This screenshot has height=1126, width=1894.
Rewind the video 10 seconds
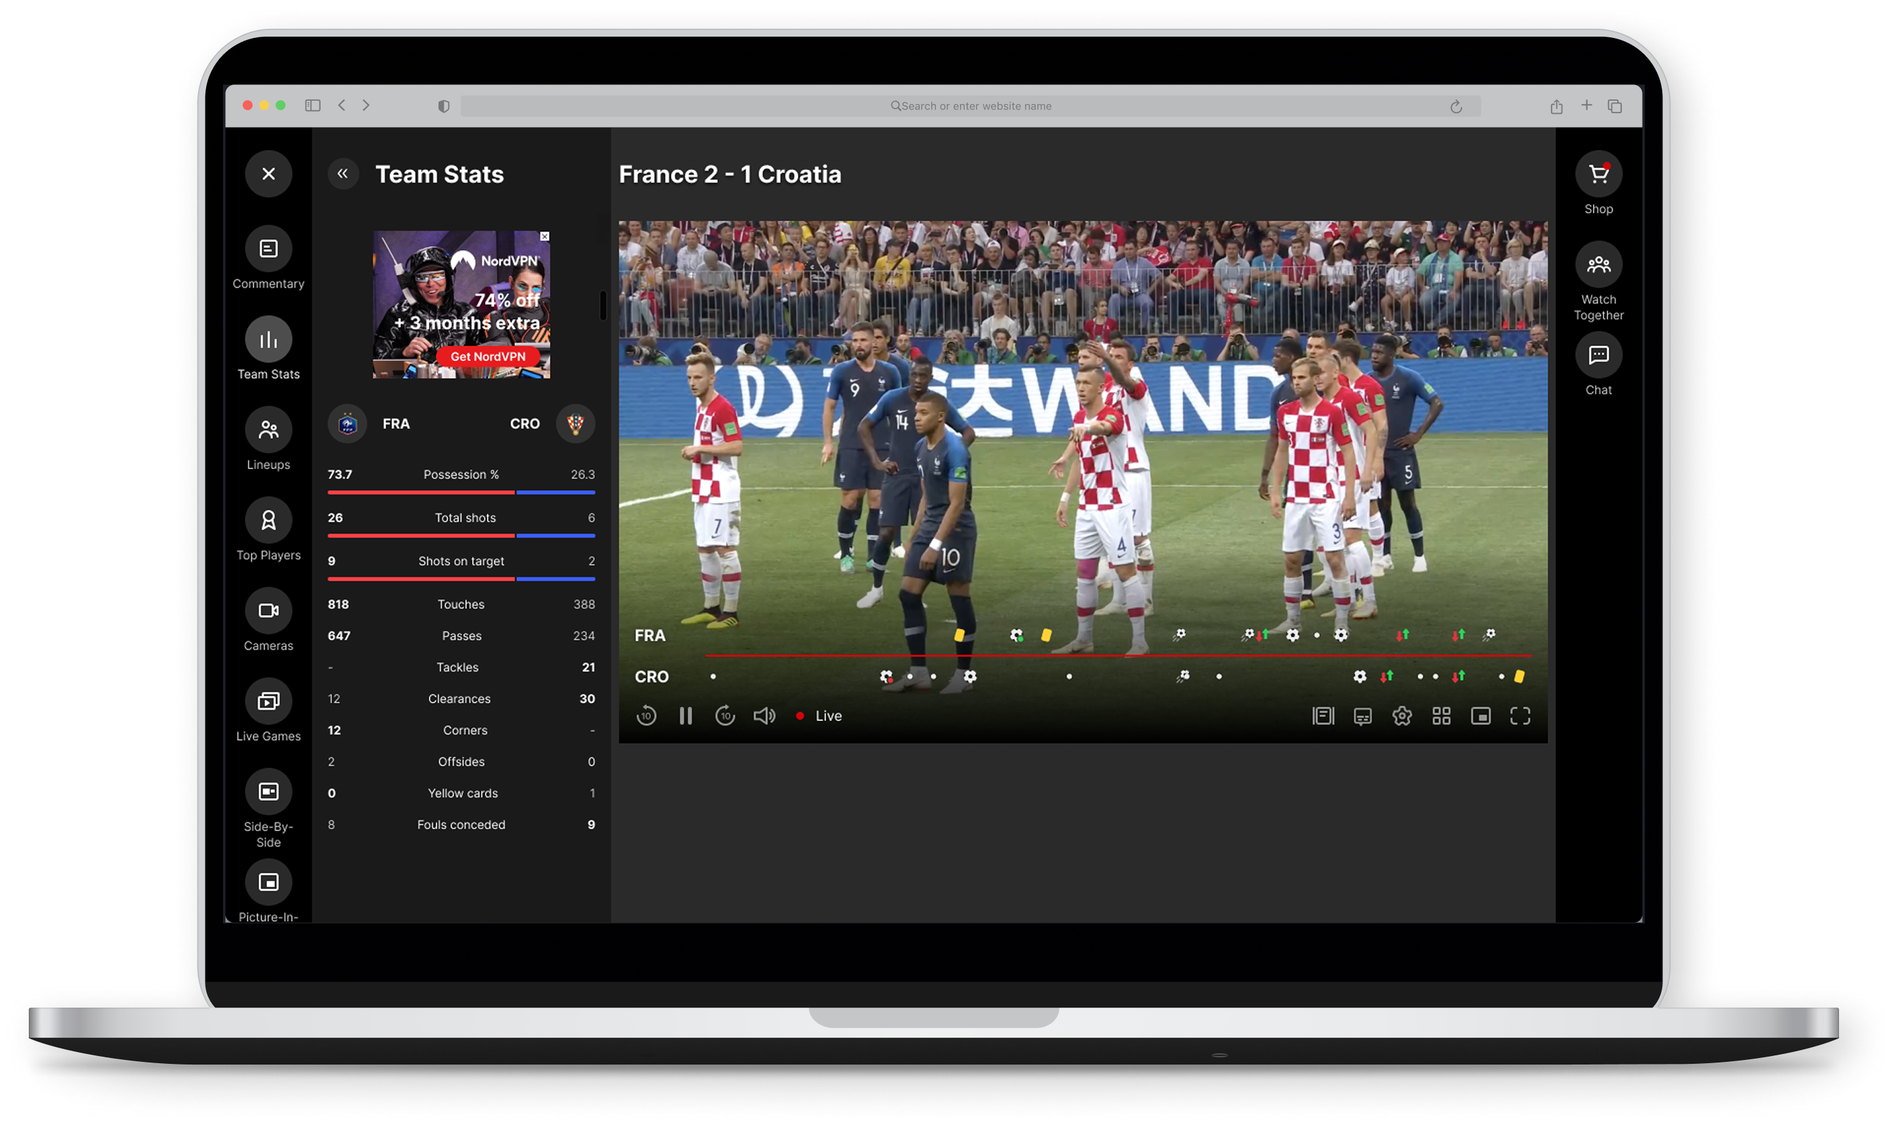[646, 716]
